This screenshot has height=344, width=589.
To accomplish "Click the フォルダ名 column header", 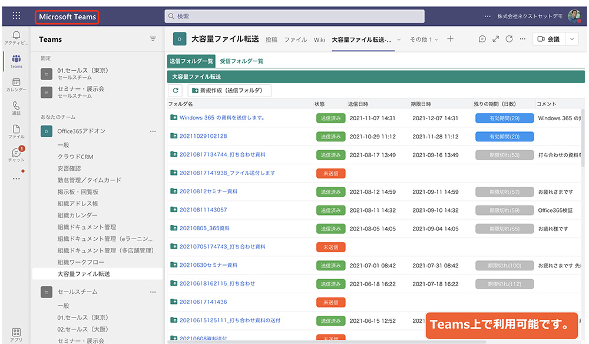I will [181, 104].
